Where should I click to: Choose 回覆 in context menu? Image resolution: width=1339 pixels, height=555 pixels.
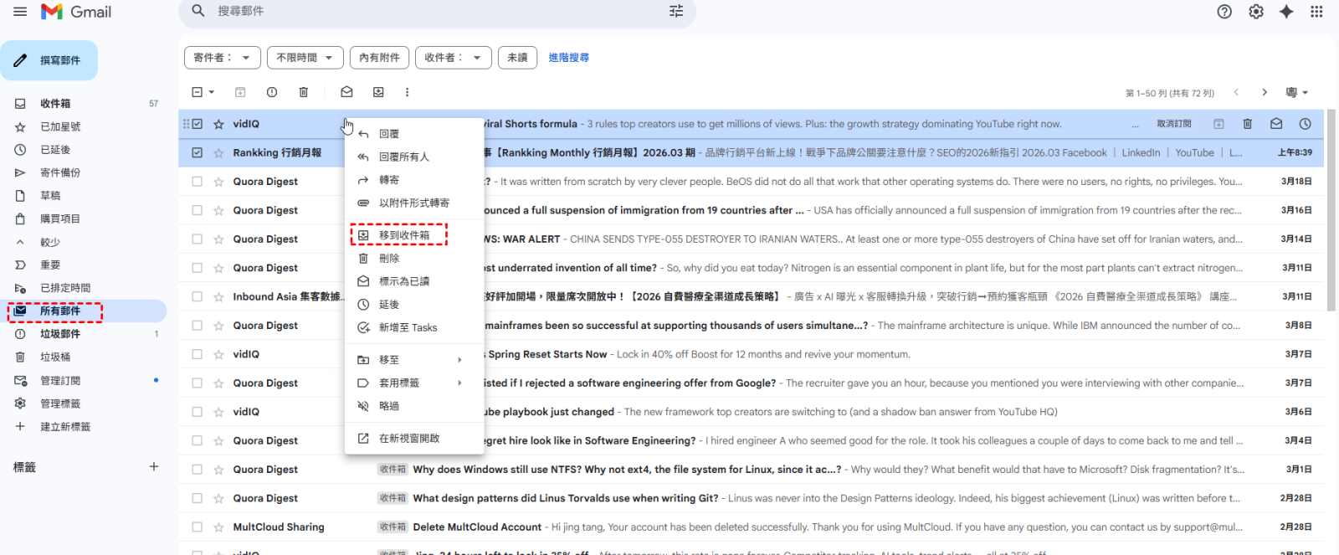[414, 134]
